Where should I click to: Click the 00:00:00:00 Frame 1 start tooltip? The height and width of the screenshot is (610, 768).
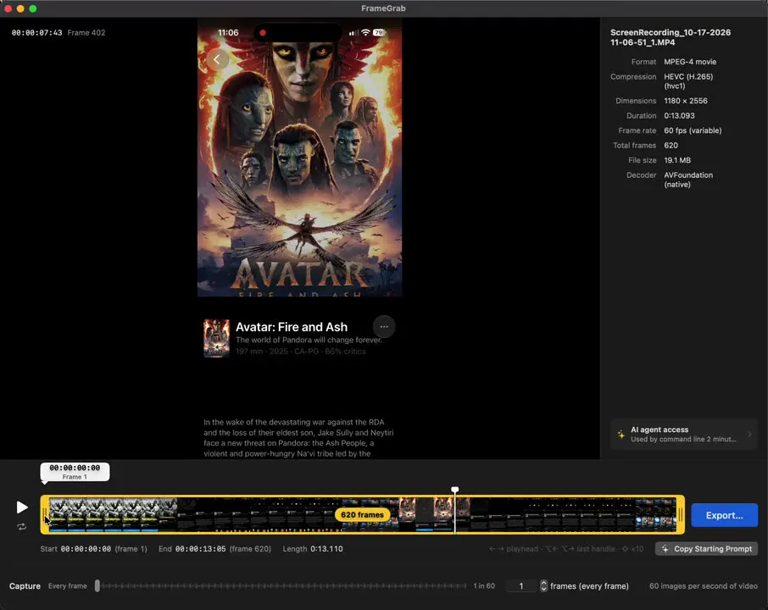coord(75,472)
